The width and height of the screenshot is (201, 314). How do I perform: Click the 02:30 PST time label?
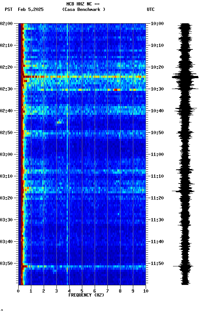click(x=7, y=89)
